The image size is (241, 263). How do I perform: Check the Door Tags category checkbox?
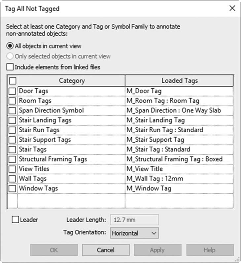tap(12, 91)
